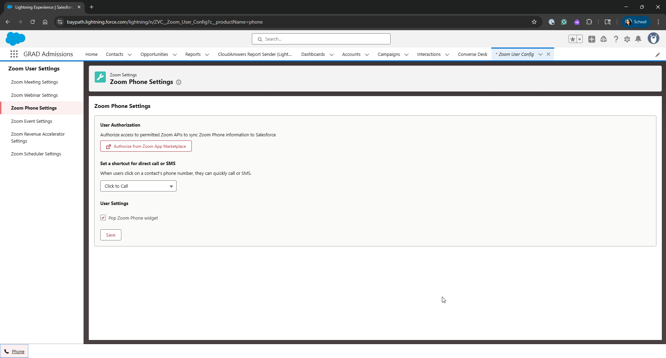Toggle the favorites star in the header
Viewport: 666px width, 358px height.
tap(572, 39)
